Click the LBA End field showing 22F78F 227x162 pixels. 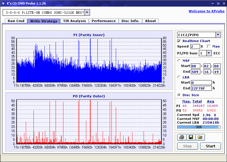pos(201,88)
